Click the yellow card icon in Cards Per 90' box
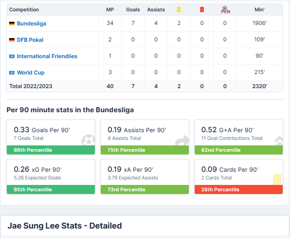The height and width of the screenshot is (239, 290). (x=277, y=179)
